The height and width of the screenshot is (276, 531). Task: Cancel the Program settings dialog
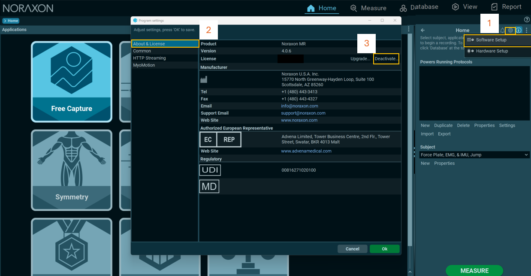pyautogui.click(x=353, y=249)
